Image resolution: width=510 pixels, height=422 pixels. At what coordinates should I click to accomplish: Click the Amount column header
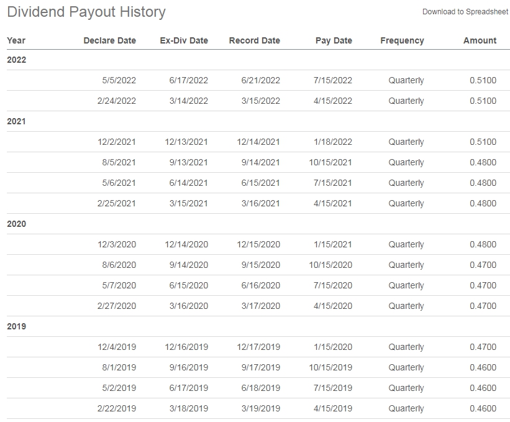(x=480, y=40)
